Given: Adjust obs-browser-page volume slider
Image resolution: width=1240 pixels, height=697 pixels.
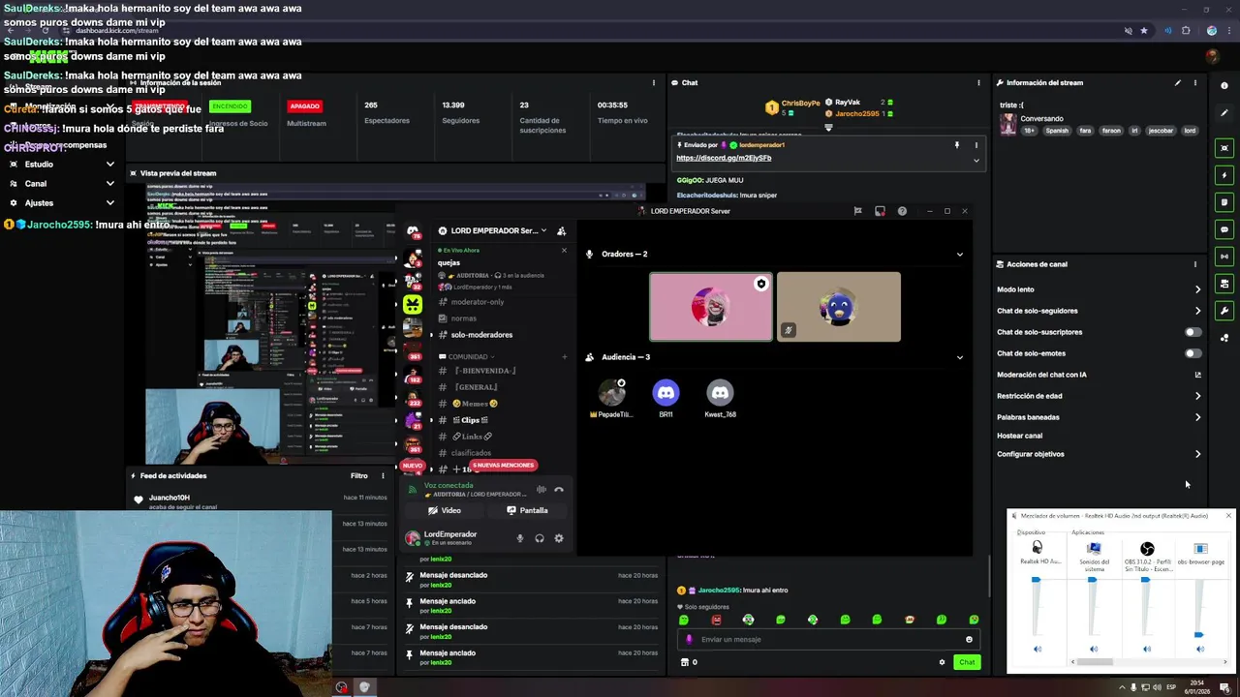Looking at the screenshot, I should pos(1198,635).
